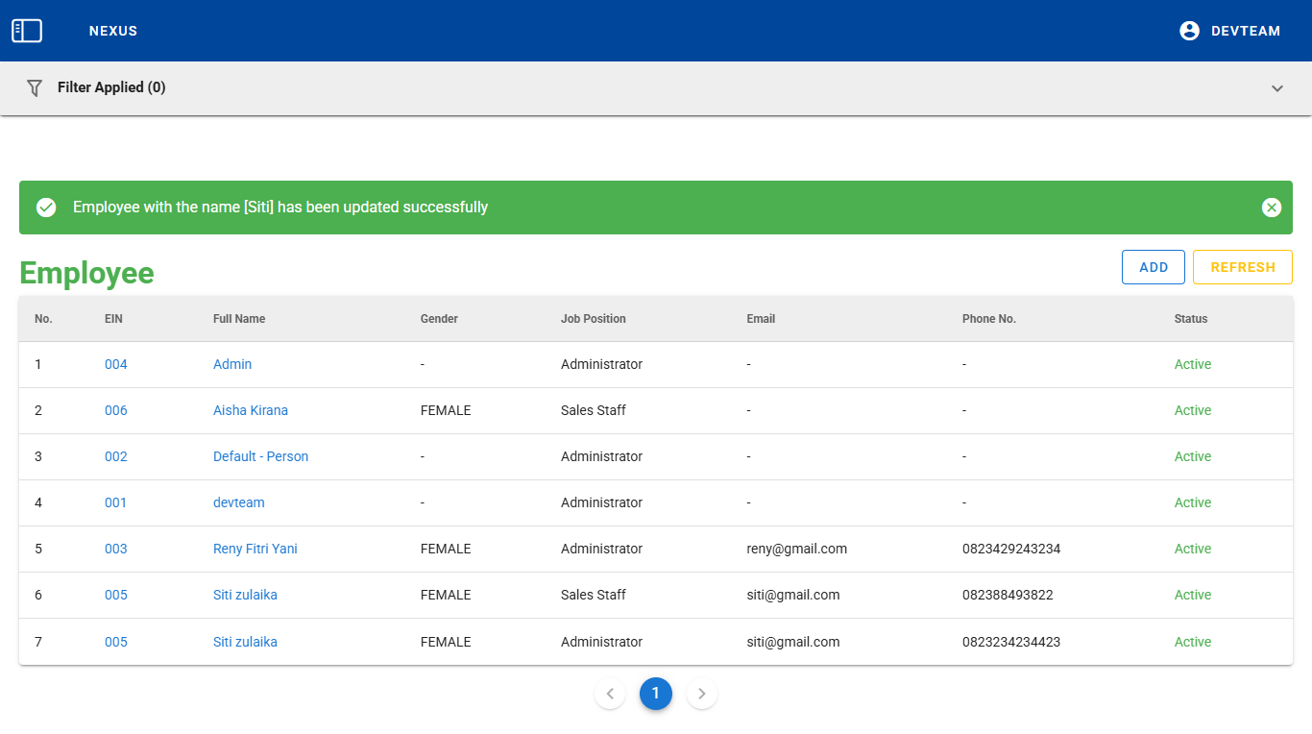Click the success checkmark icon in alert
The image size is (1312, 734).
tap(46, 208)
